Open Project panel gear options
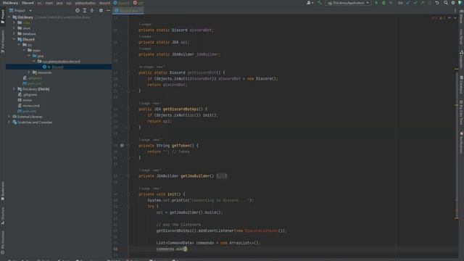 [x=101, y=10]
